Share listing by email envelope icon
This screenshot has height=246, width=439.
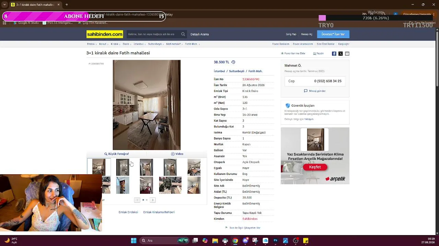(x=347, y=54)
